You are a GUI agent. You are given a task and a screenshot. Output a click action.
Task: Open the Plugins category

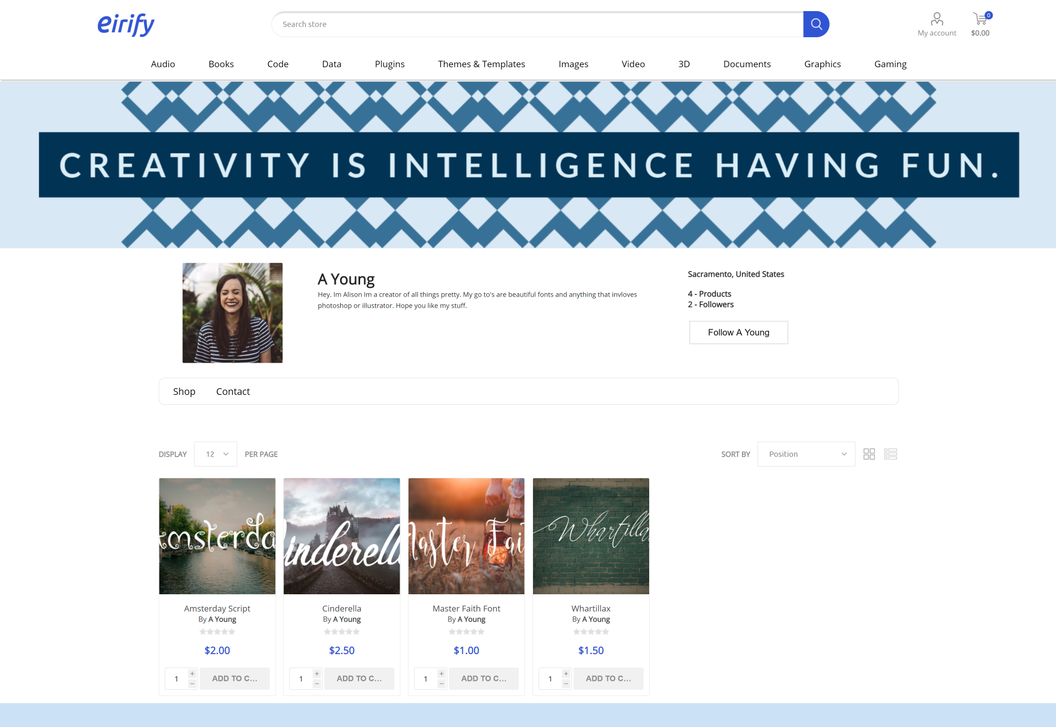click(390, 64)
